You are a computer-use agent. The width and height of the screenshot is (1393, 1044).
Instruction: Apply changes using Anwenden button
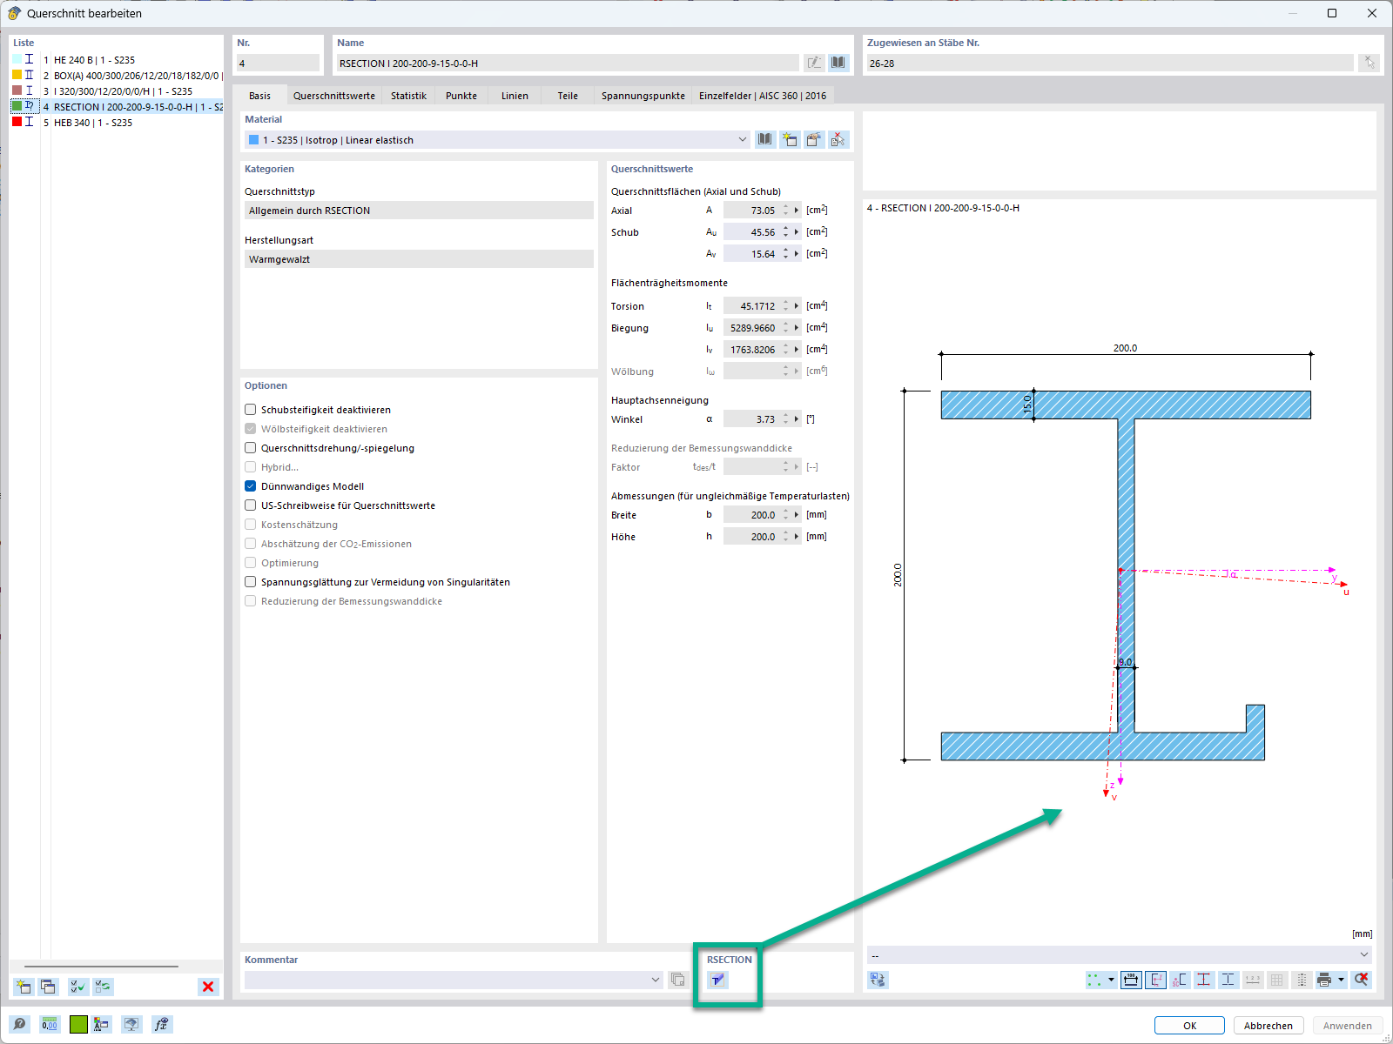click(x=1346, y=1025)
